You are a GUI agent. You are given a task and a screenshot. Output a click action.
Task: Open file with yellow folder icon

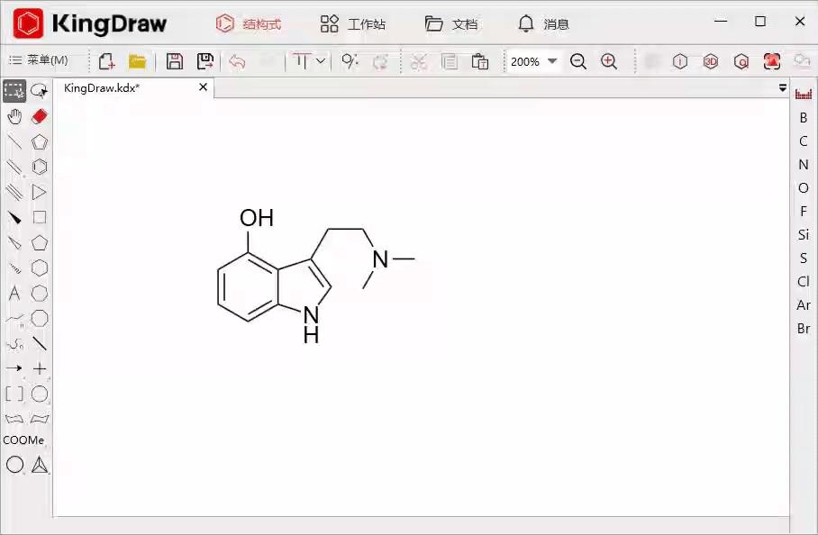click(x=137, y=61)
